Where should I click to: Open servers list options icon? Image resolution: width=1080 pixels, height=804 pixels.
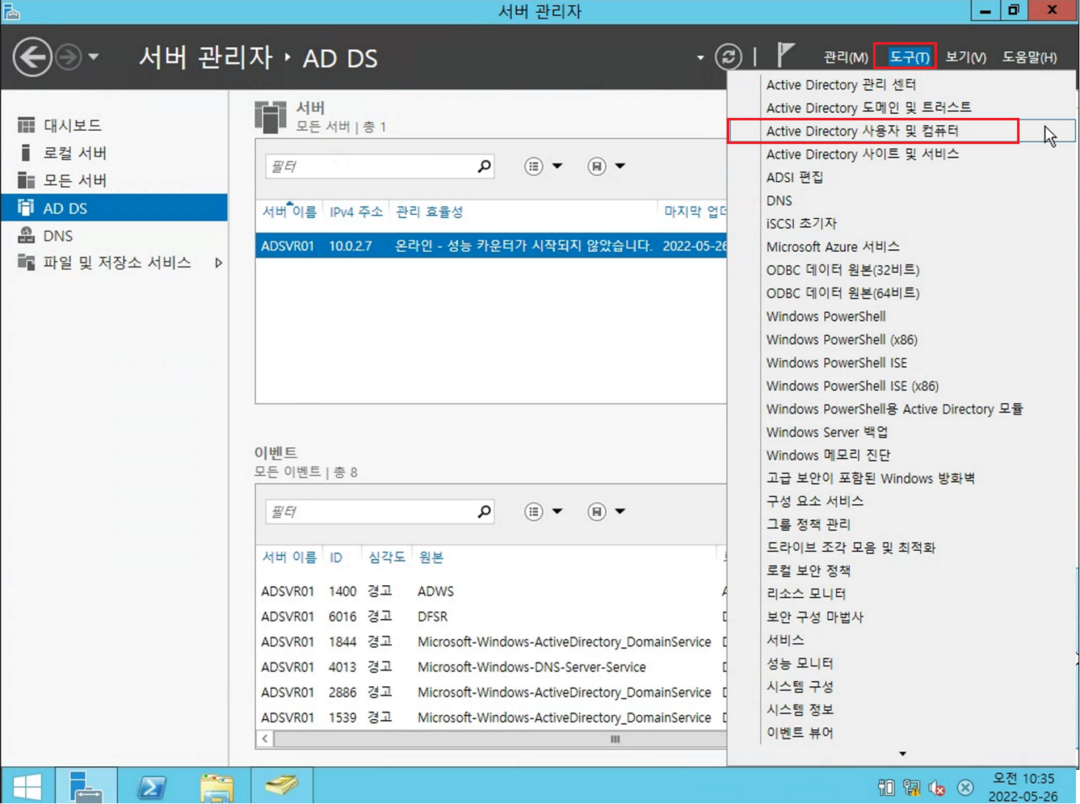[533, 166]
